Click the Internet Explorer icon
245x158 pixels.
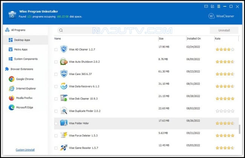point(11,89)
